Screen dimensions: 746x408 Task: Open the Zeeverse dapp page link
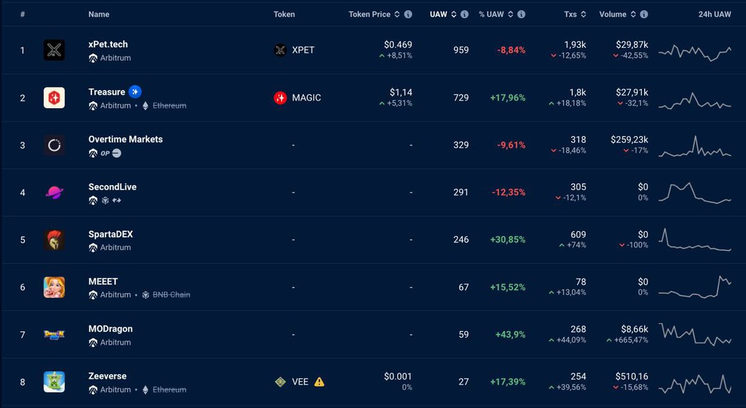(x=107, y=375)
